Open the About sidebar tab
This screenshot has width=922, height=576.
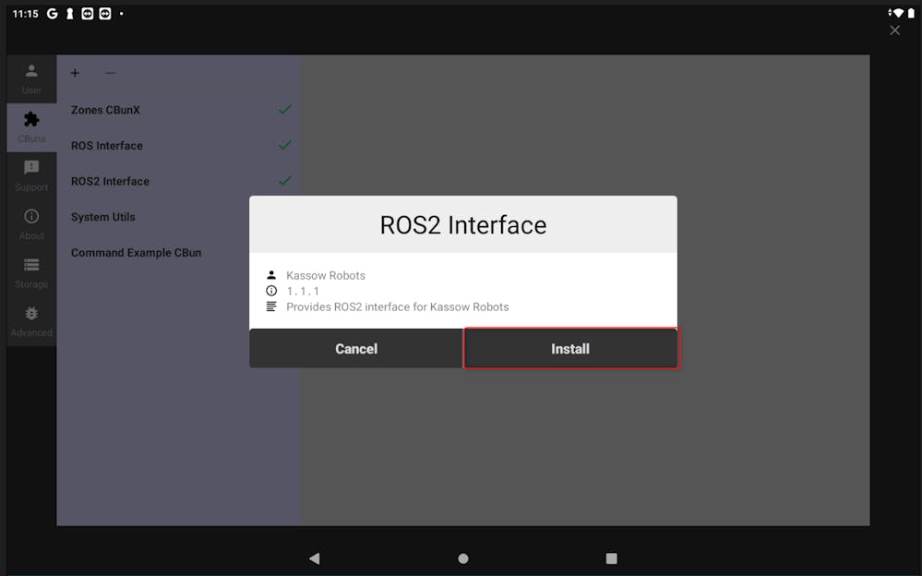[x=31, y=224]
